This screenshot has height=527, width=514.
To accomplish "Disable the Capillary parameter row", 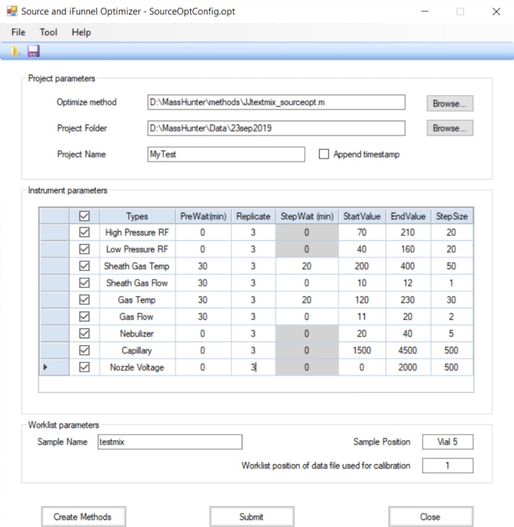I will (84, 350).
